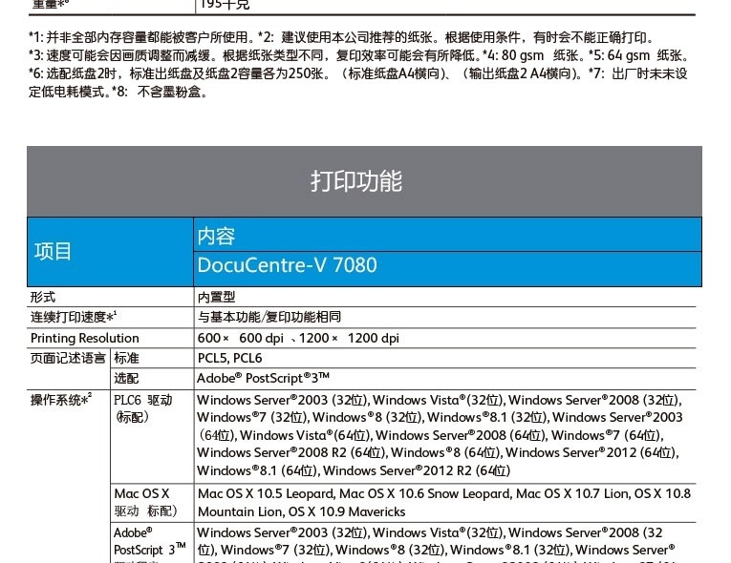Select the Mac OS X 10.5 Leopard line
Screen dimensions: 731x563
click(444, 493)
